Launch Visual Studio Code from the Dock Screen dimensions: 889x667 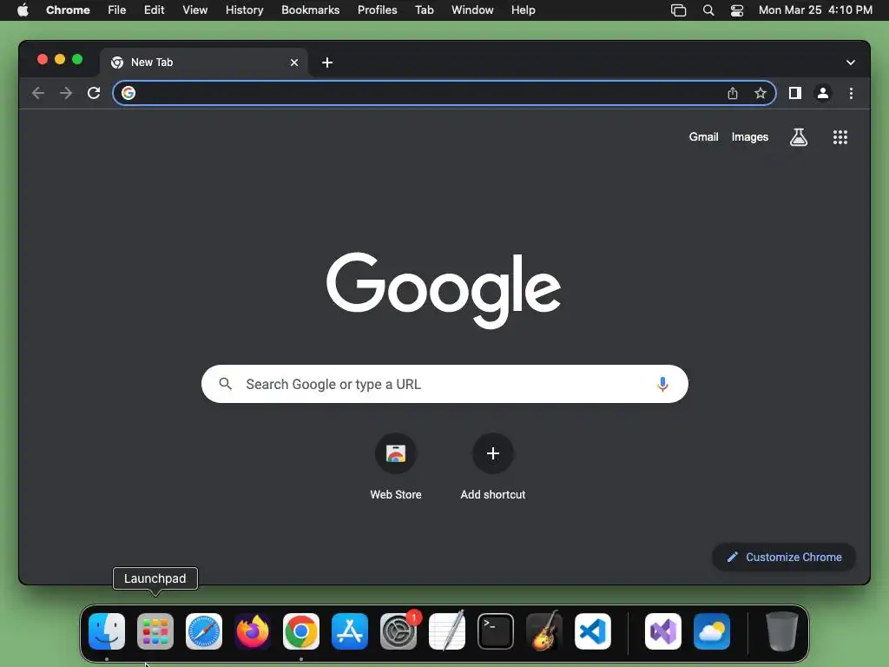pos(592,631)
